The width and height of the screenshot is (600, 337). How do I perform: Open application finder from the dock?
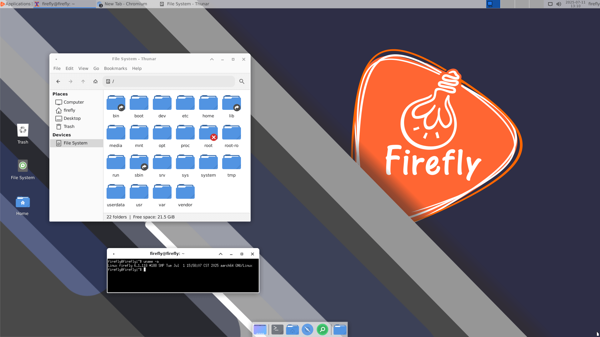(x=322, y=330)
